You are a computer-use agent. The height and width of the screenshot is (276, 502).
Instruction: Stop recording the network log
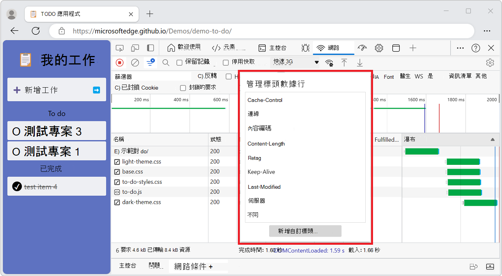[x=120, y=62]
